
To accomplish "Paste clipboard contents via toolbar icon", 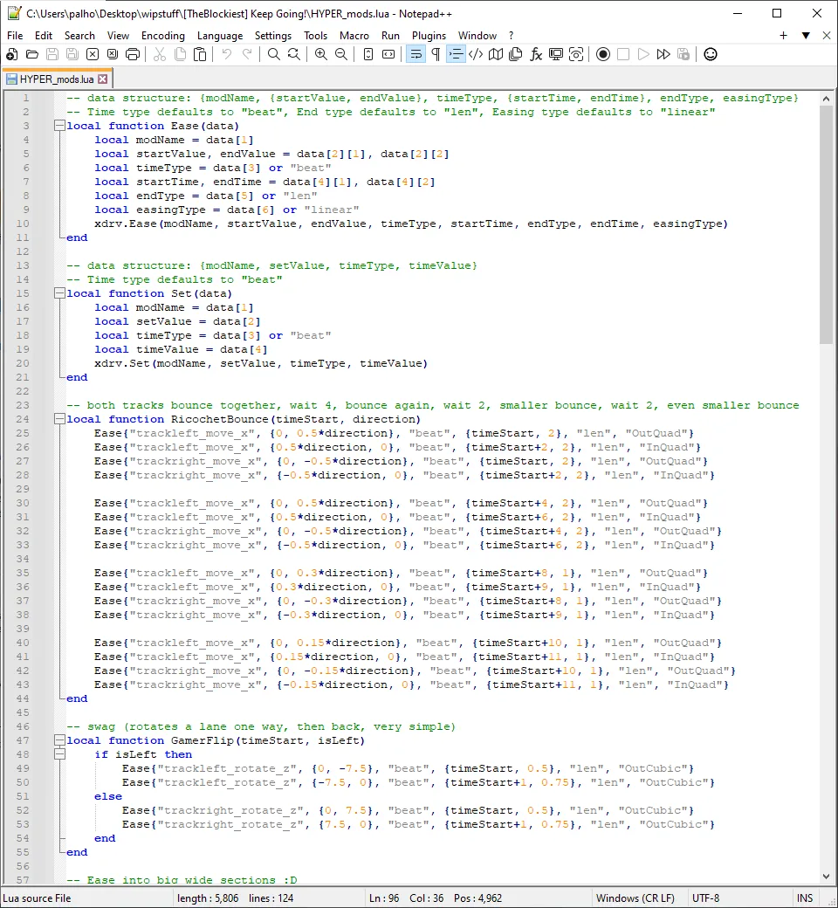I will tap(199, 54).
